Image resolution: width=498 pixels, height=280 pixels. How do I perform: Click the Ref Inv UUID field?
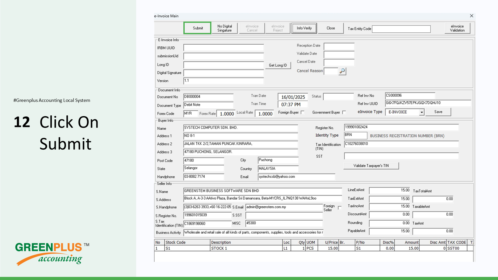click(x=428, y=103)
